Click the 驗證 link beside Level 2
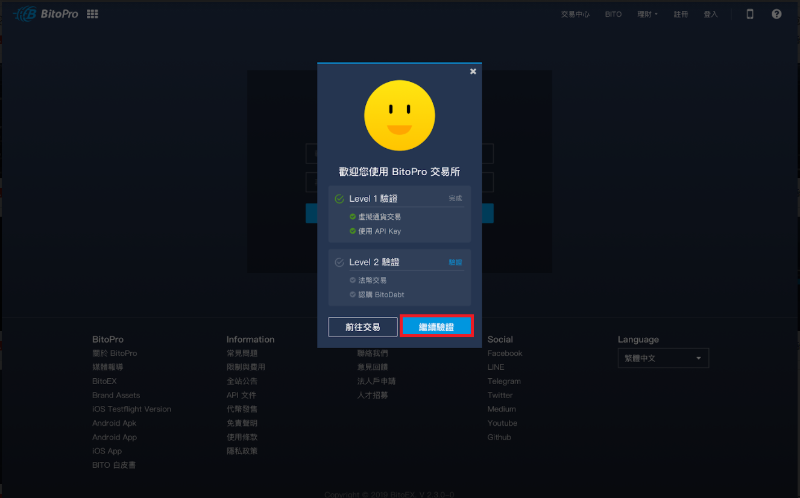 (x=455, y=263)
